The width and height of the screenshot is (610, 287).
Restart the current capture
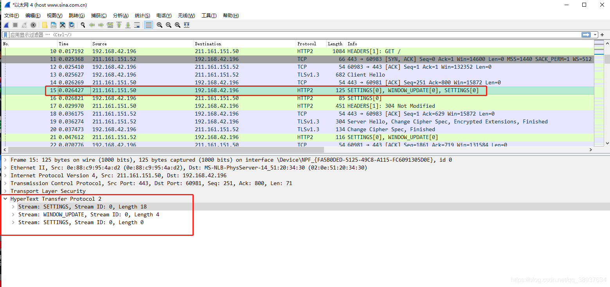[x=24, y=25]
